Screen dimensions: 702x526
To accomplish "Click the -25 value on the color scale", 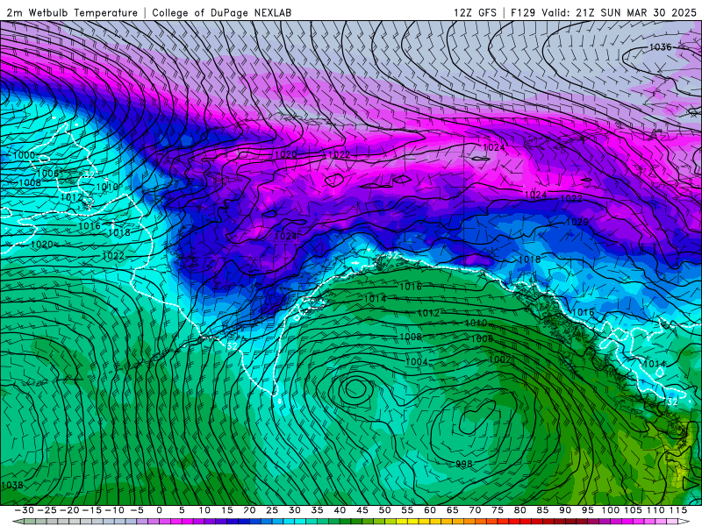I will pos(47,510).
